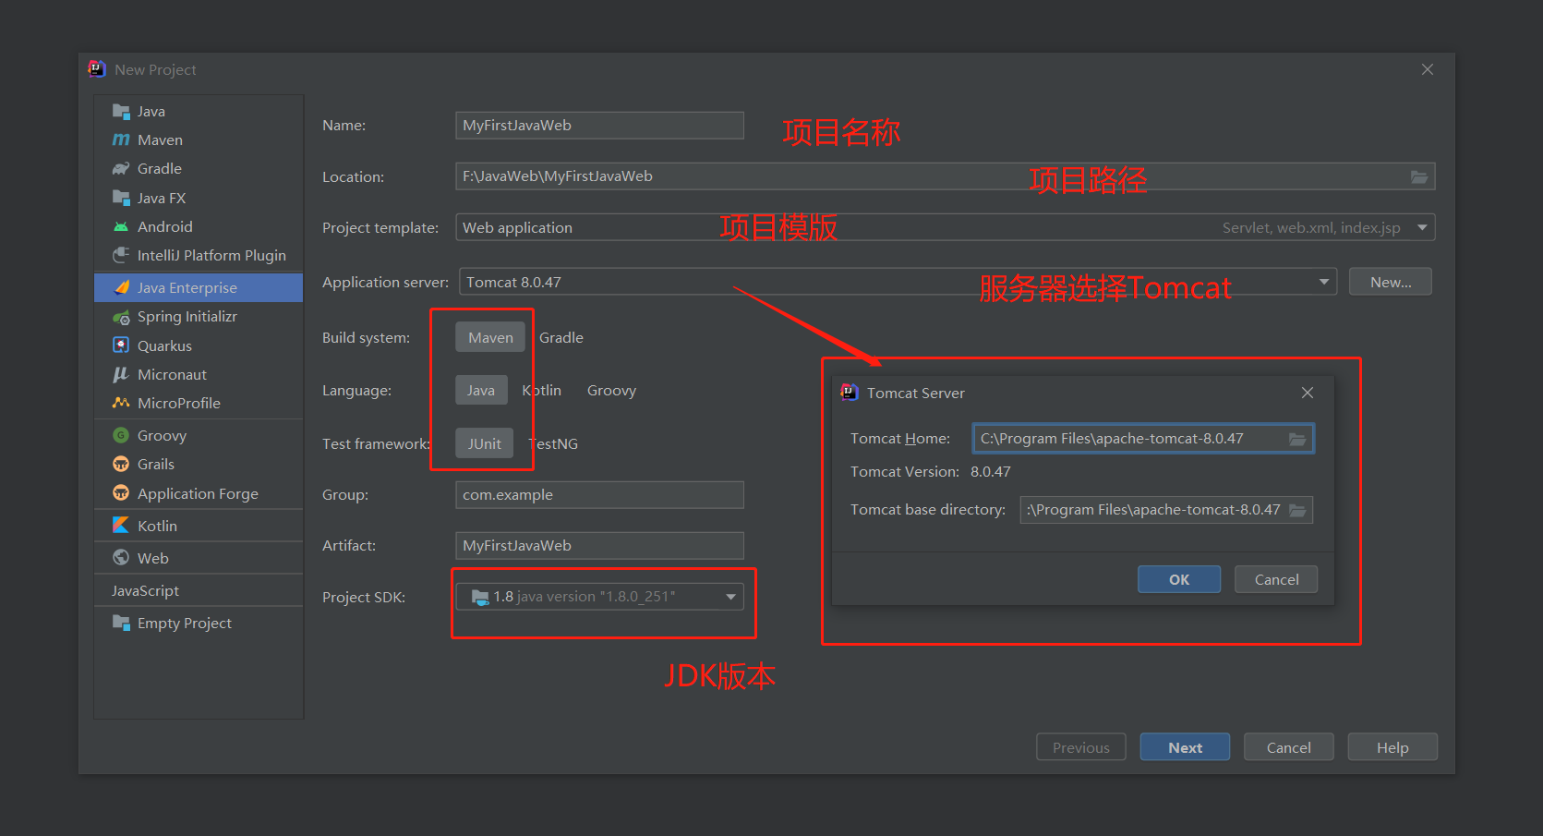
Task: Click the Empty Project folder icon
Action: [121, 623]
